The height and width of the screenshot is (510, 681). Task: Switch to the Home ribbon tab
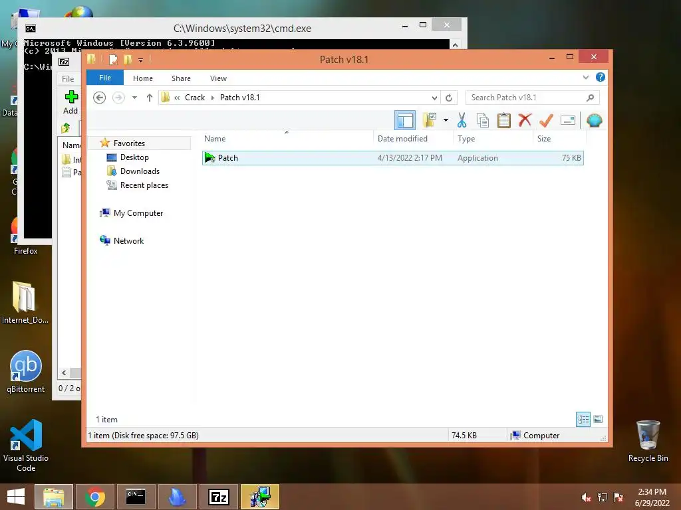pos(143,78)
